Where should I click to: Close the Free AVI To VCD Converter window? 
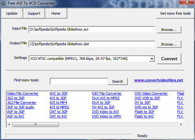pyautogui.click(x=187, y=2)
